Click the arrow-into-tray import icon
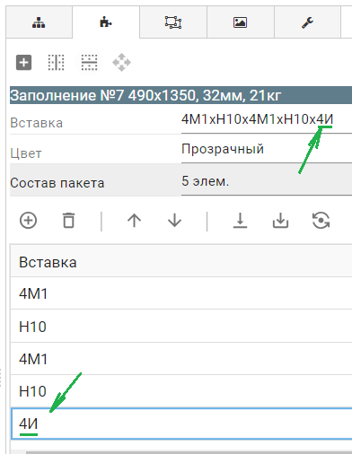 click(x=280, y=221)
